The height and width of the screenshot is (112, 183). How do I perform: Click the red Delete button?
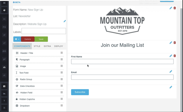[x=28, y=39]
